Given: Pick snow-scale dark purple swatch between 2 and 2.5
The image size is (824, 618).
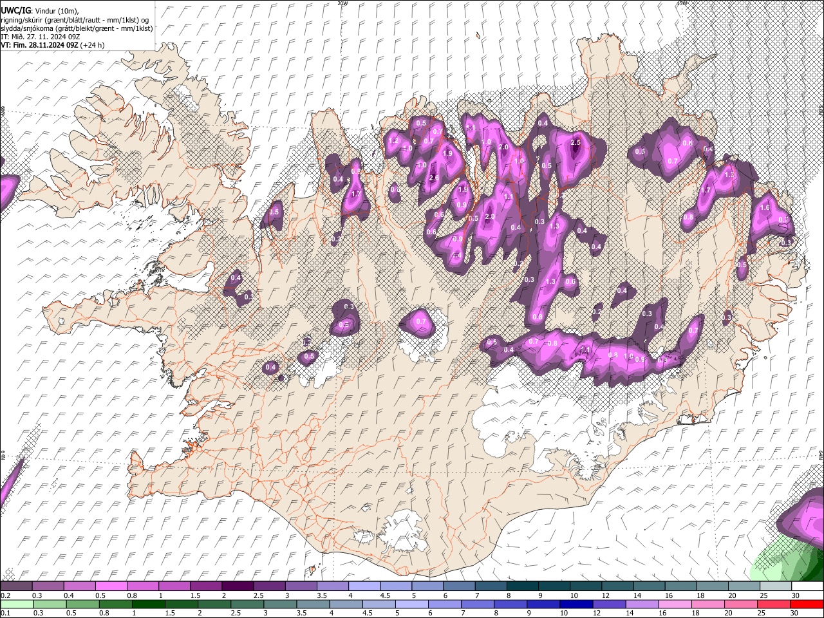Looking at the screenshot, I should (237, 585).
